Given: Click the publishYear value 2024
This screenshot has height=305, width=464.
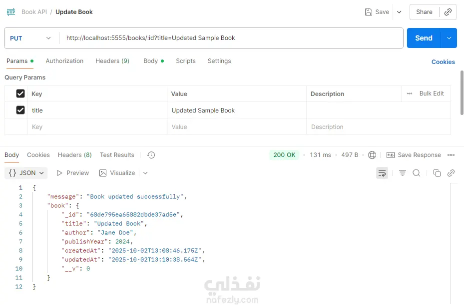Looking at the screenshot, I should (x=122, y=241).
